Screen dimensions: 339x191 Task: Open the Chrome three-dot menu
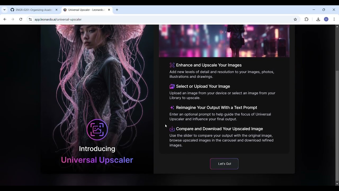[334, 19]
